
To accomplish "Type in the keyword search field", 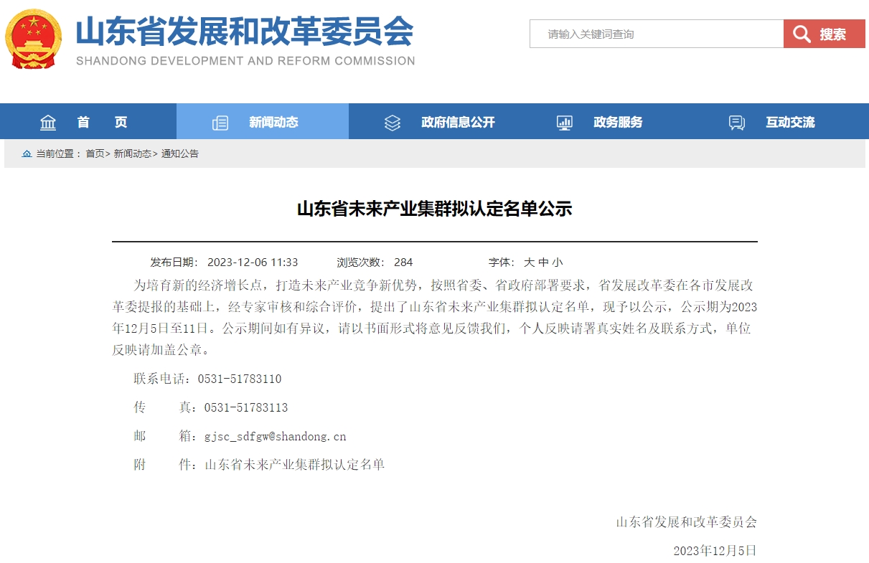I will (x=656, y=34).
